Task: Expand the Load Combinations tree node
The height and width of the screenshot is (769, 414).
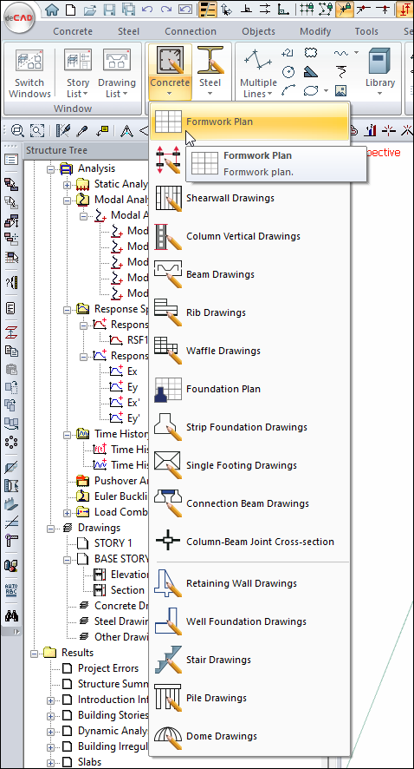Action: [67, 512]
